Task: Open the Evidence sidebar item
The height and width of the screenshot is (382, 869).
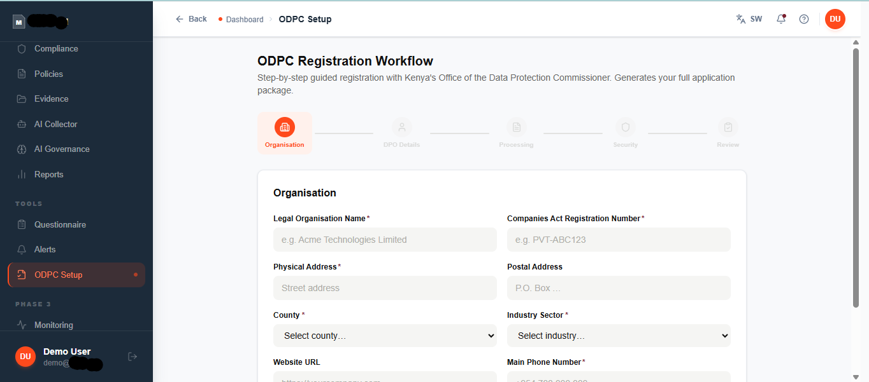Action: tap(51, 99)
